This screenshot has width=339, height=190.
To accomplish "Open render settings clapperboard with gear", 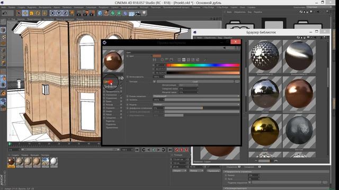I will click(92, 13).
